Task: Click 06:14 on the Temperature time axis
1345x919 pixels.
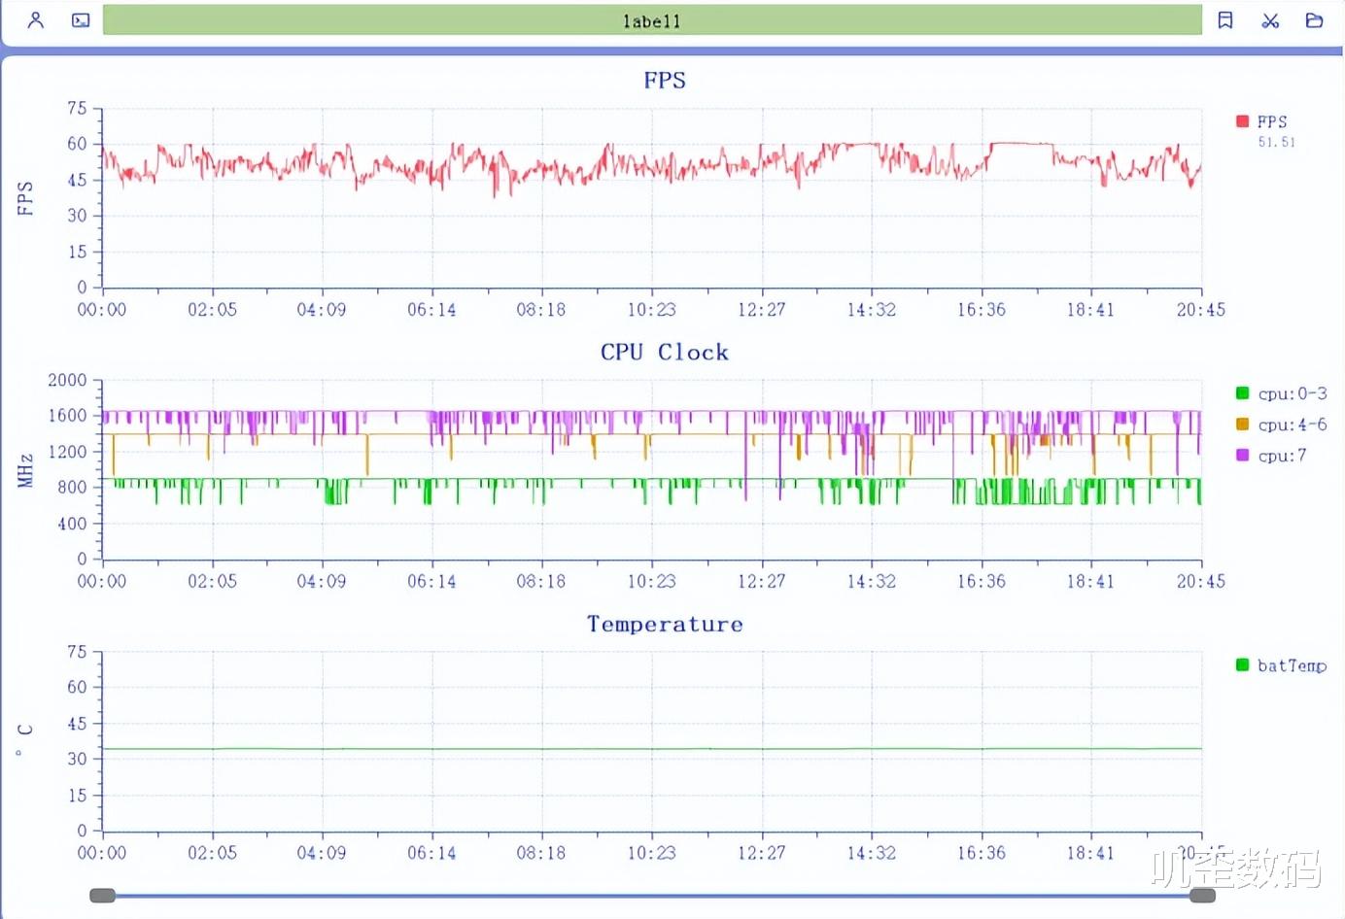Action: (431, 853)
